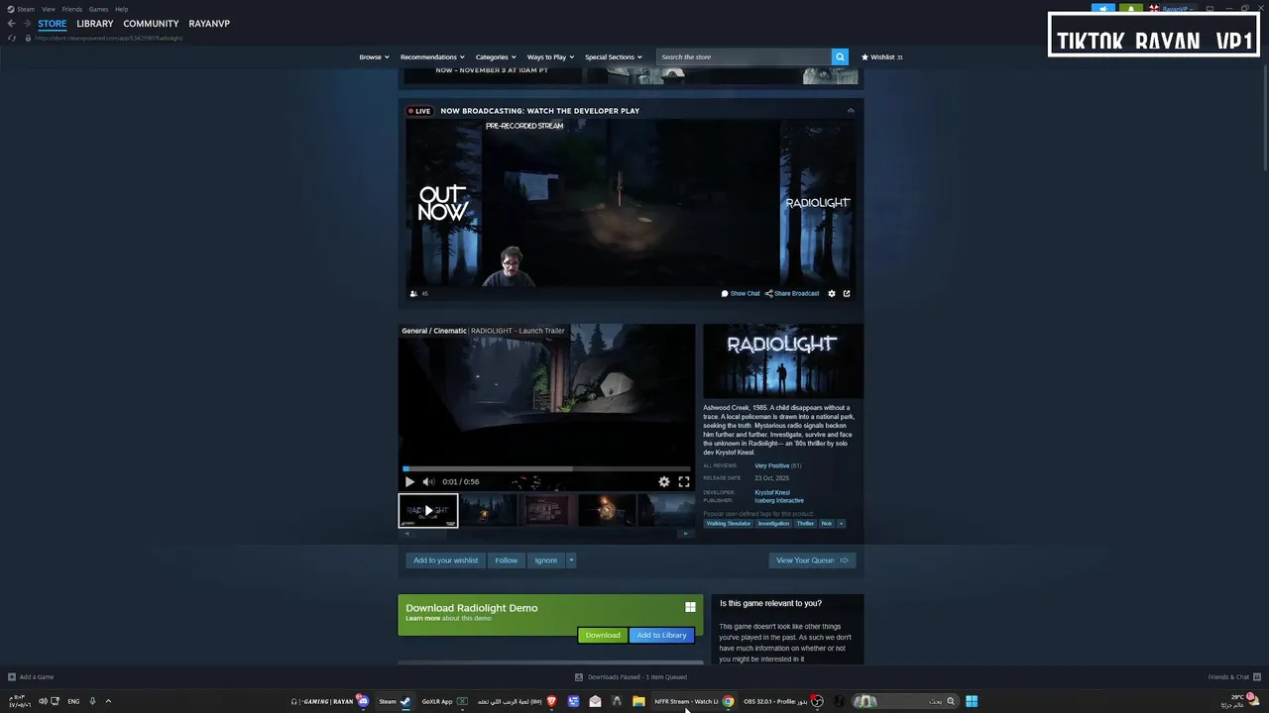Screen dimensions: 1269x713
Task: Open View Your Queue
Action: click(812, 560)
